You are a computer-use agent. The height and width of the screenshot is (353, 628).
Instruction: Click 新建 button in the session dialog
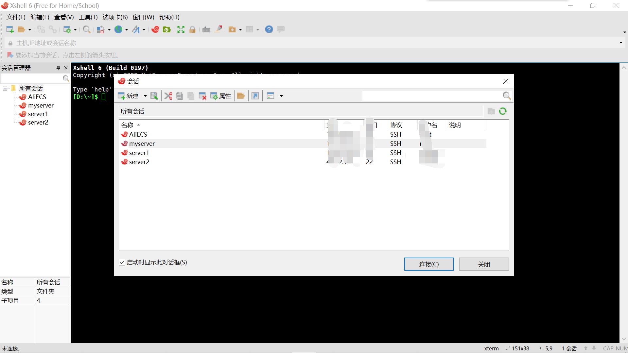pos(129,96)
